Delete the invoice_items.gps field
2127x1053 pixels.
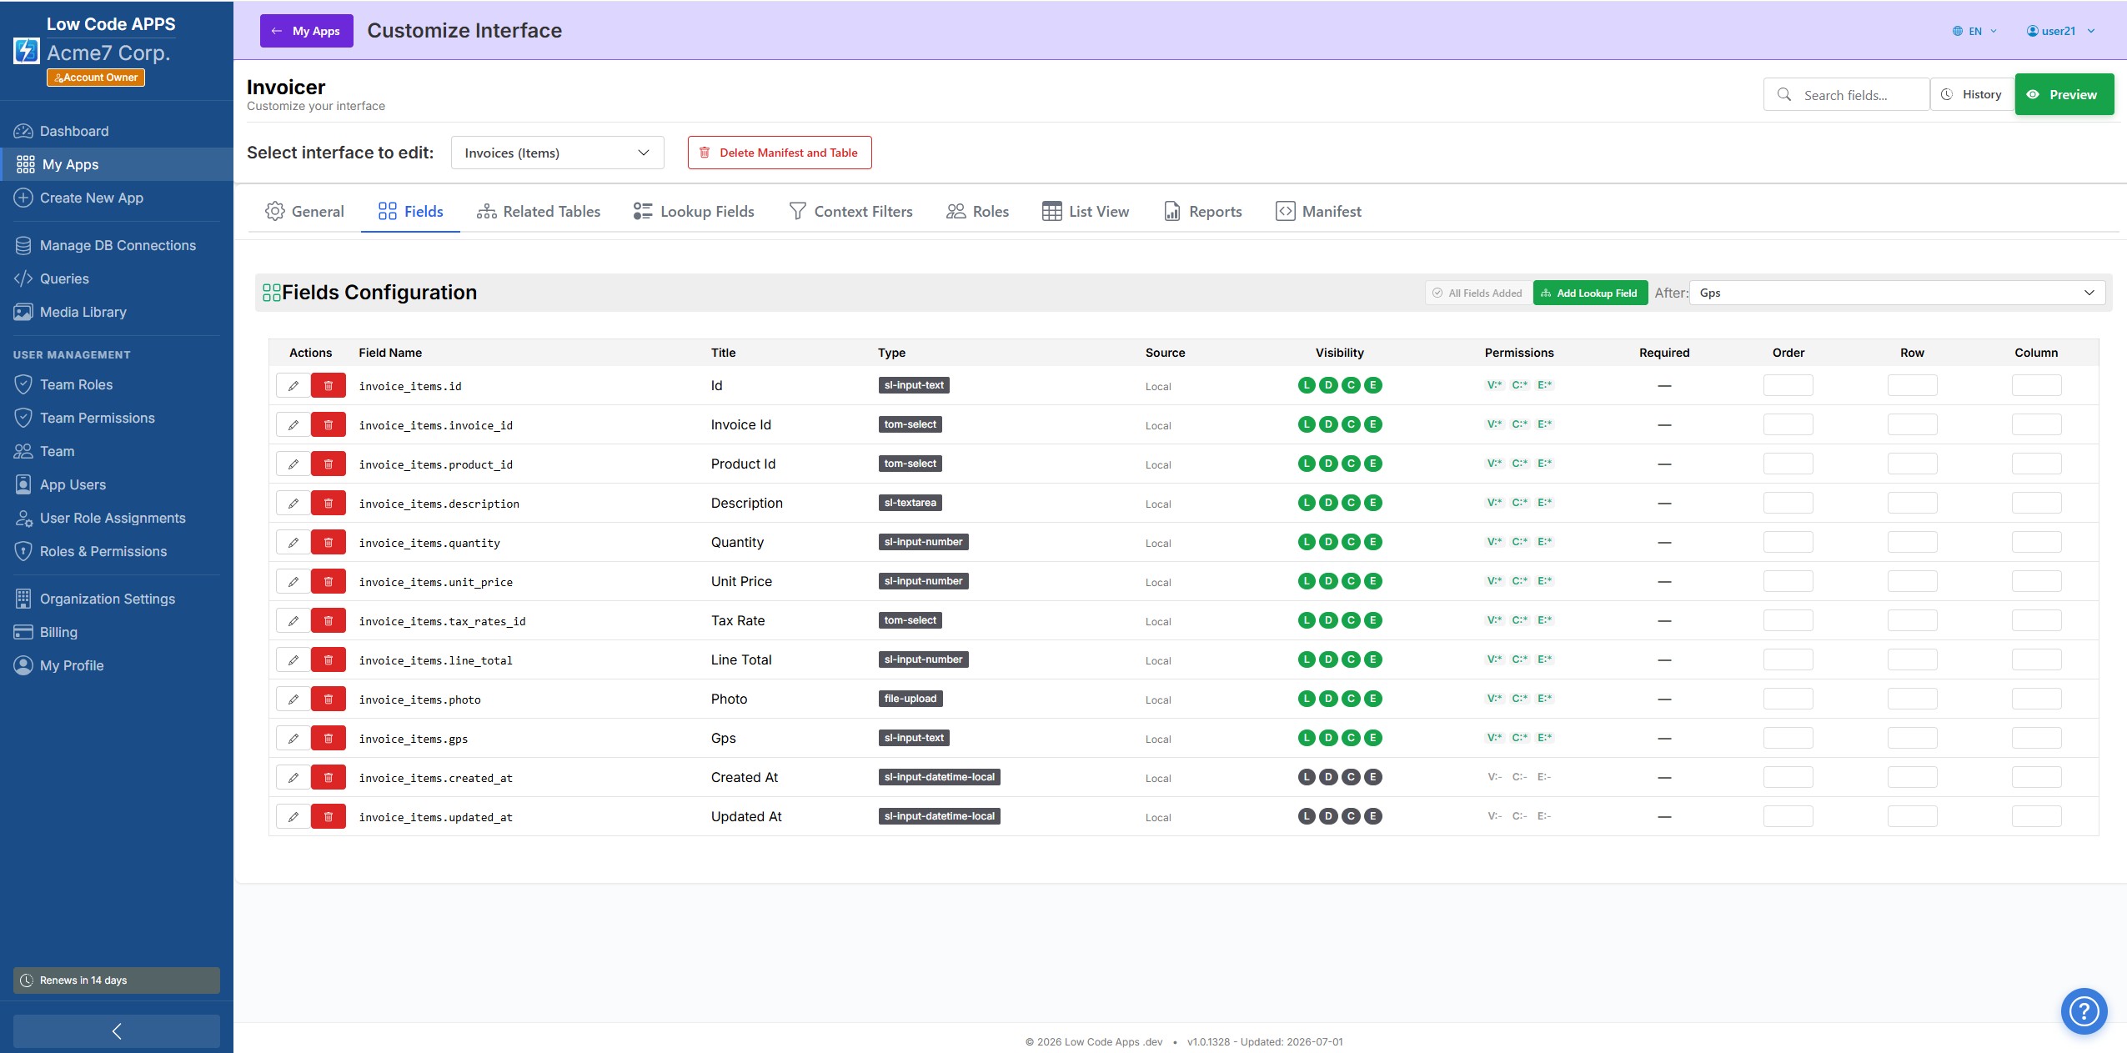coord(329,739)
